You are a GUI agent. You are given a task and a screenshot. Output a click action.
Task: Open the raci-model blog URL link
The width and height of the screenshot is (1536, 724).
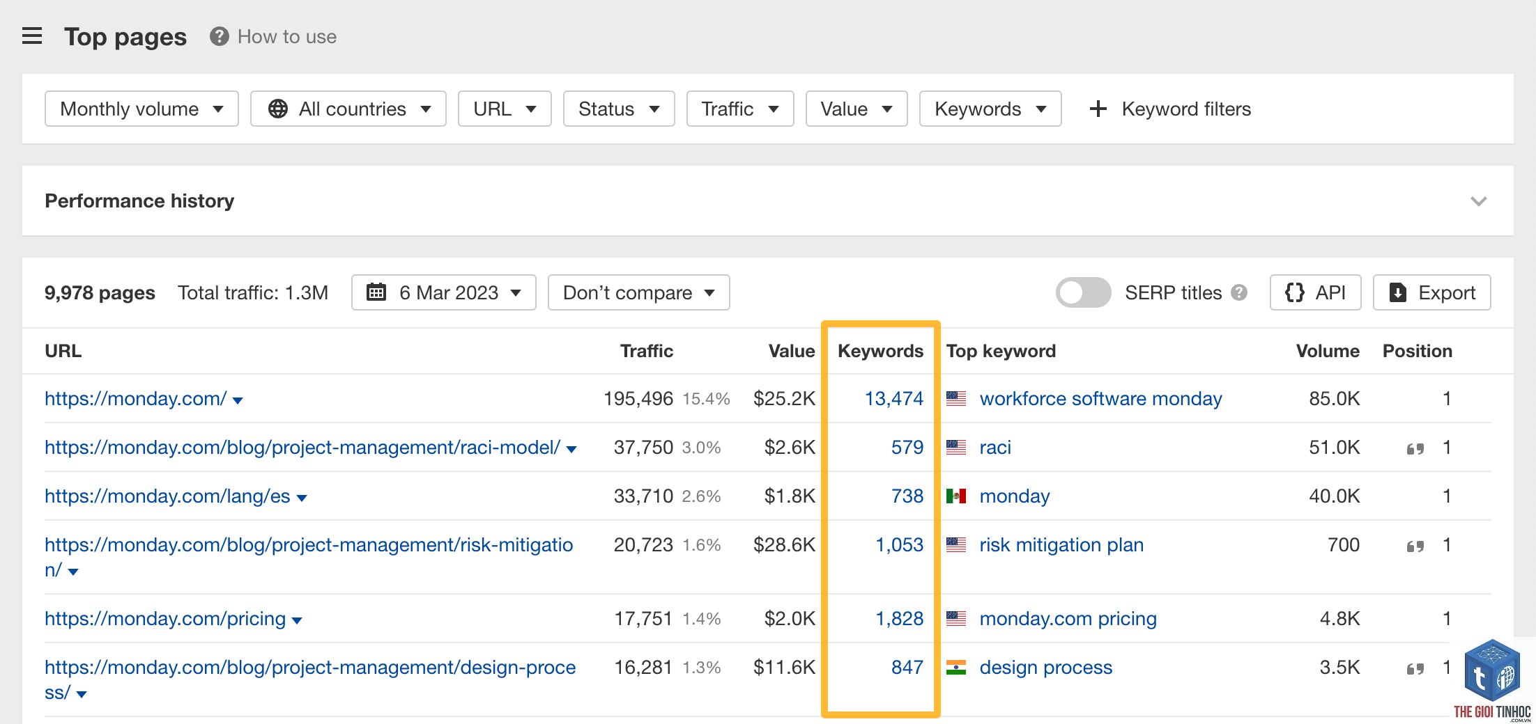pos(302,447)
